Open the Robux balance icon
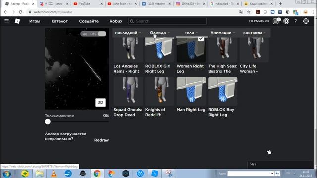 coord(286,21)
